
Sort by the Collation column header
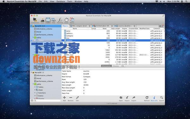tap(157, 29)
